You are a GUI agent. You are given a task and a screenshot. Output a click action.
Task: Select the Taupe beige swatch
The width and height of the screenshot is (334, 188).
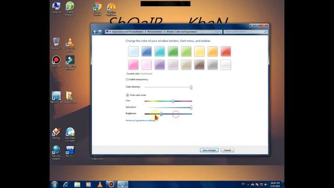click(x=186, y=65)
